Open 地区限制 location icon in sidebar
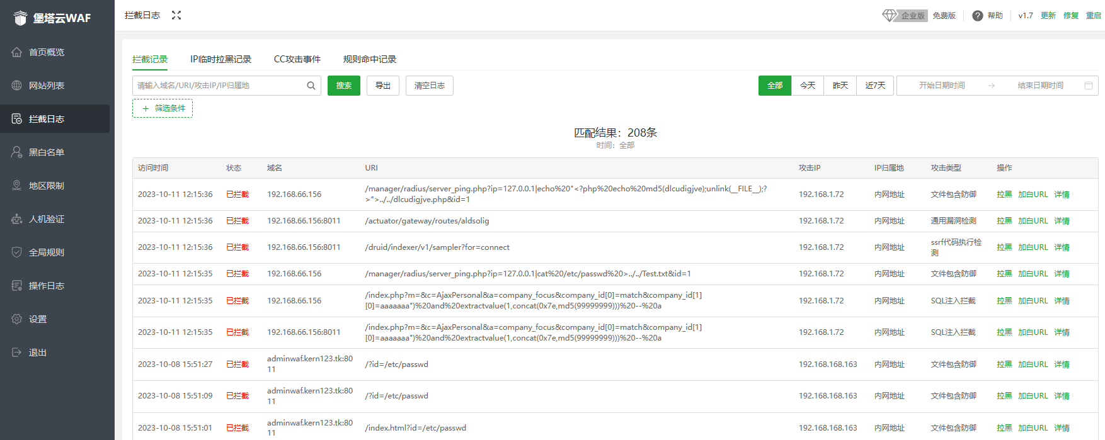Screen dimensions: 1105x440 17,186
